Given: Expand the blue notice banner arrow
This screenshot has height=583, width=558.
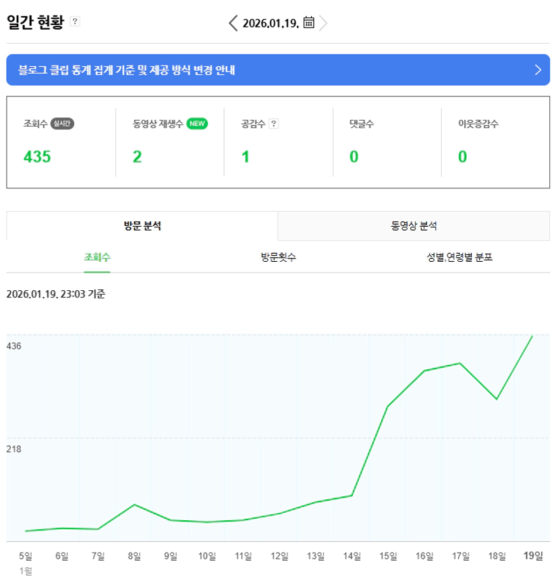Looking at the screenshot, I should 538,70.
